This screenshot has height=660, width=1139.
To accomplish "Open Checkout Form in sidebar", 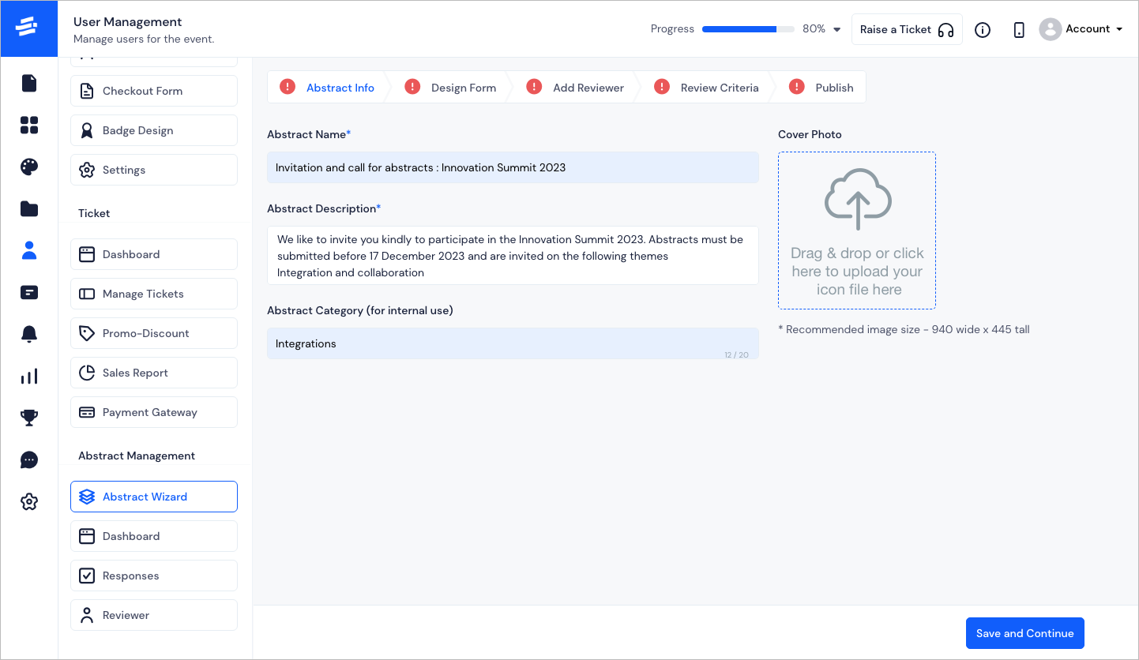I will [154, 91].
